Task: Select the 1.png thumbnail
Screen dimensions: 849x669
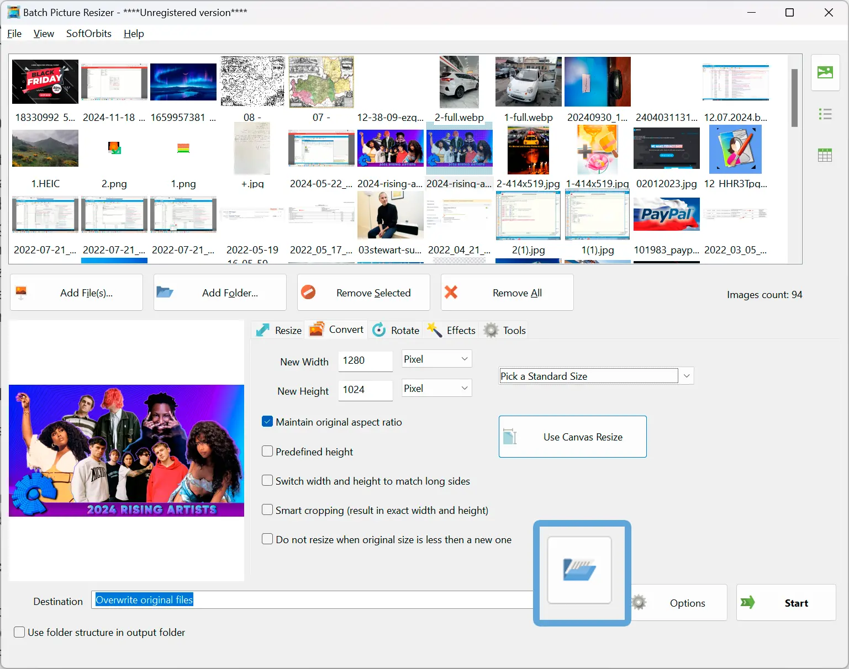Action: (183, 148)
